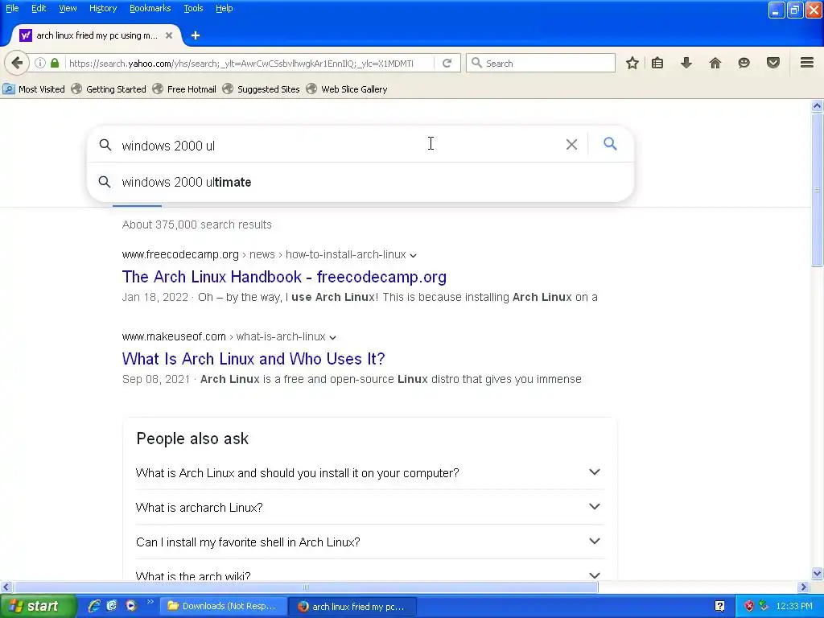Click the 12:33 PM system clock

[x=794, y=607]
